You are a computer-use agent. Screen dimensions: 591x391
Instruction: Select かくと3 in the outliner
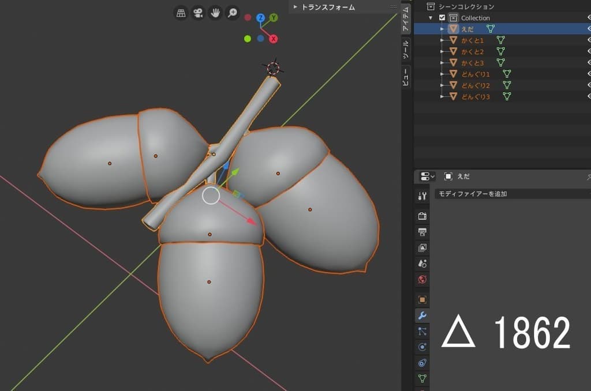[x=472, y=63]
